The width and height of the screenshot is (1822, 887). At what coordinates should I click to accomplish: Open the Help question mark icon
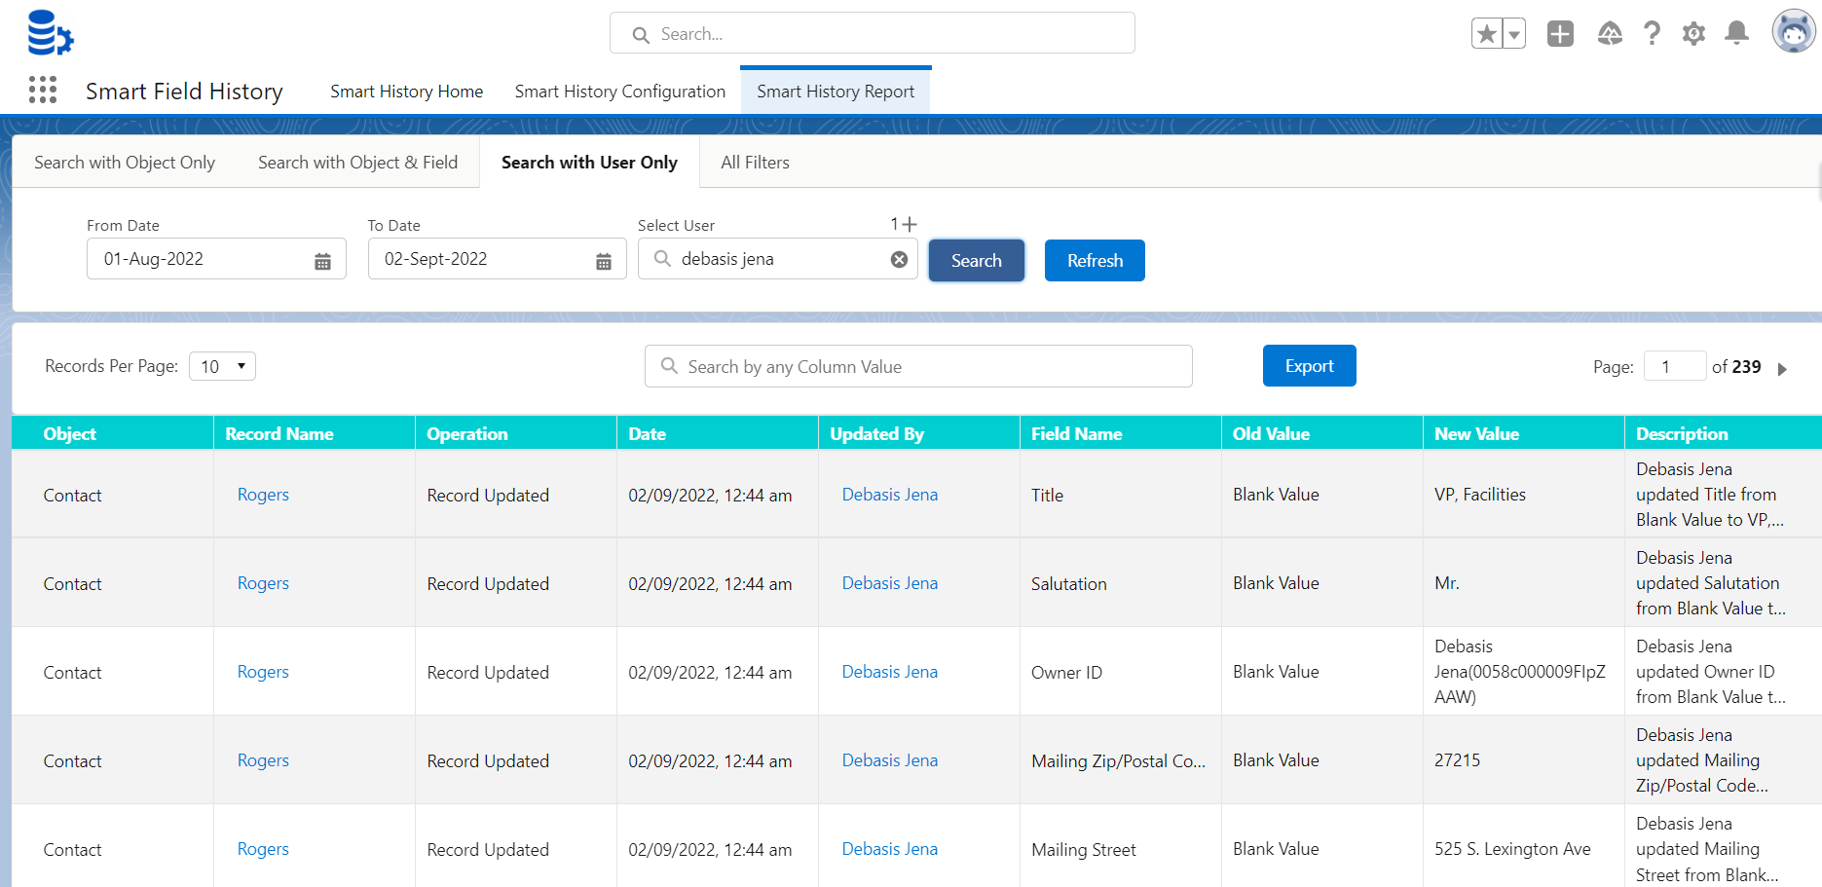pyautogui.click(x=1652, y=34)
